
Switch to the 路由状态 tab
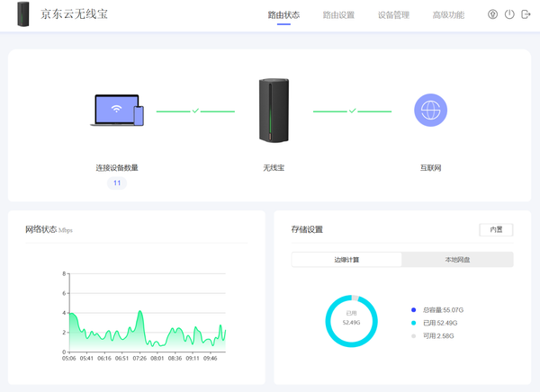[283, 14]
